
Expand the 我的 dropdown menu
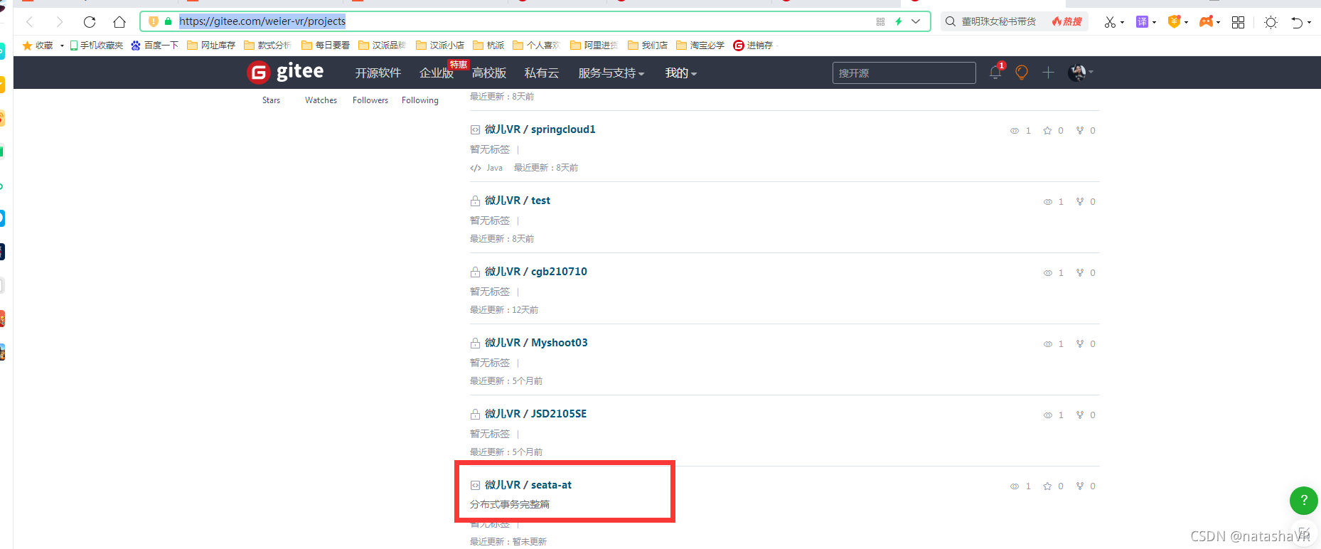681,73
